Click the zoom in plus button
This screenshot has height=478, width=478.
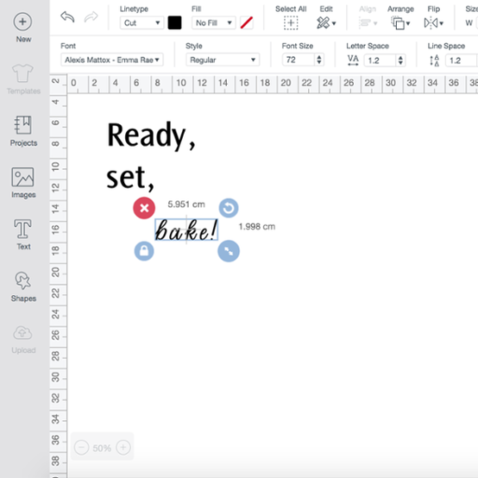pyautogui.click(x=123, y=448)
